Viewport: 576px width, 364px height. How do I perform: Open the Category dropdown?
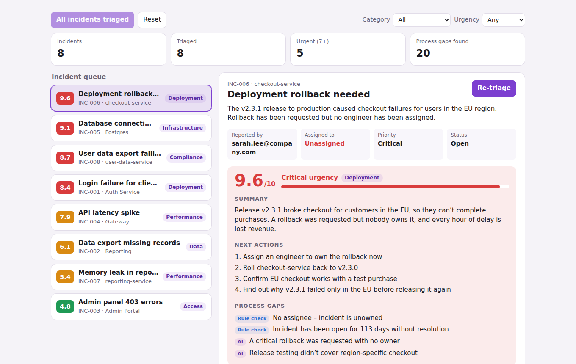coord(421,20)
